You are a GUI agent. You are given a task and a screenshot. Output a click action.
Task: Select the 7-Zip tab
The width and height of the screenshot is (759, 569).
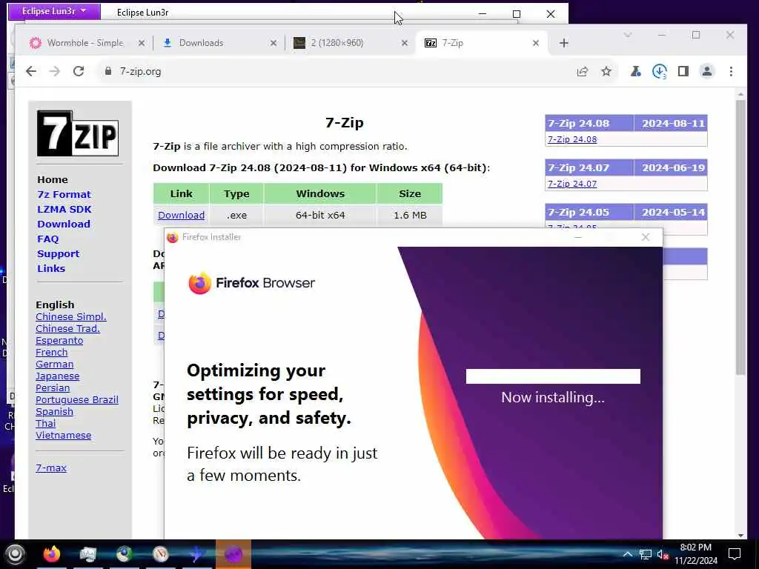coord(482,43)
